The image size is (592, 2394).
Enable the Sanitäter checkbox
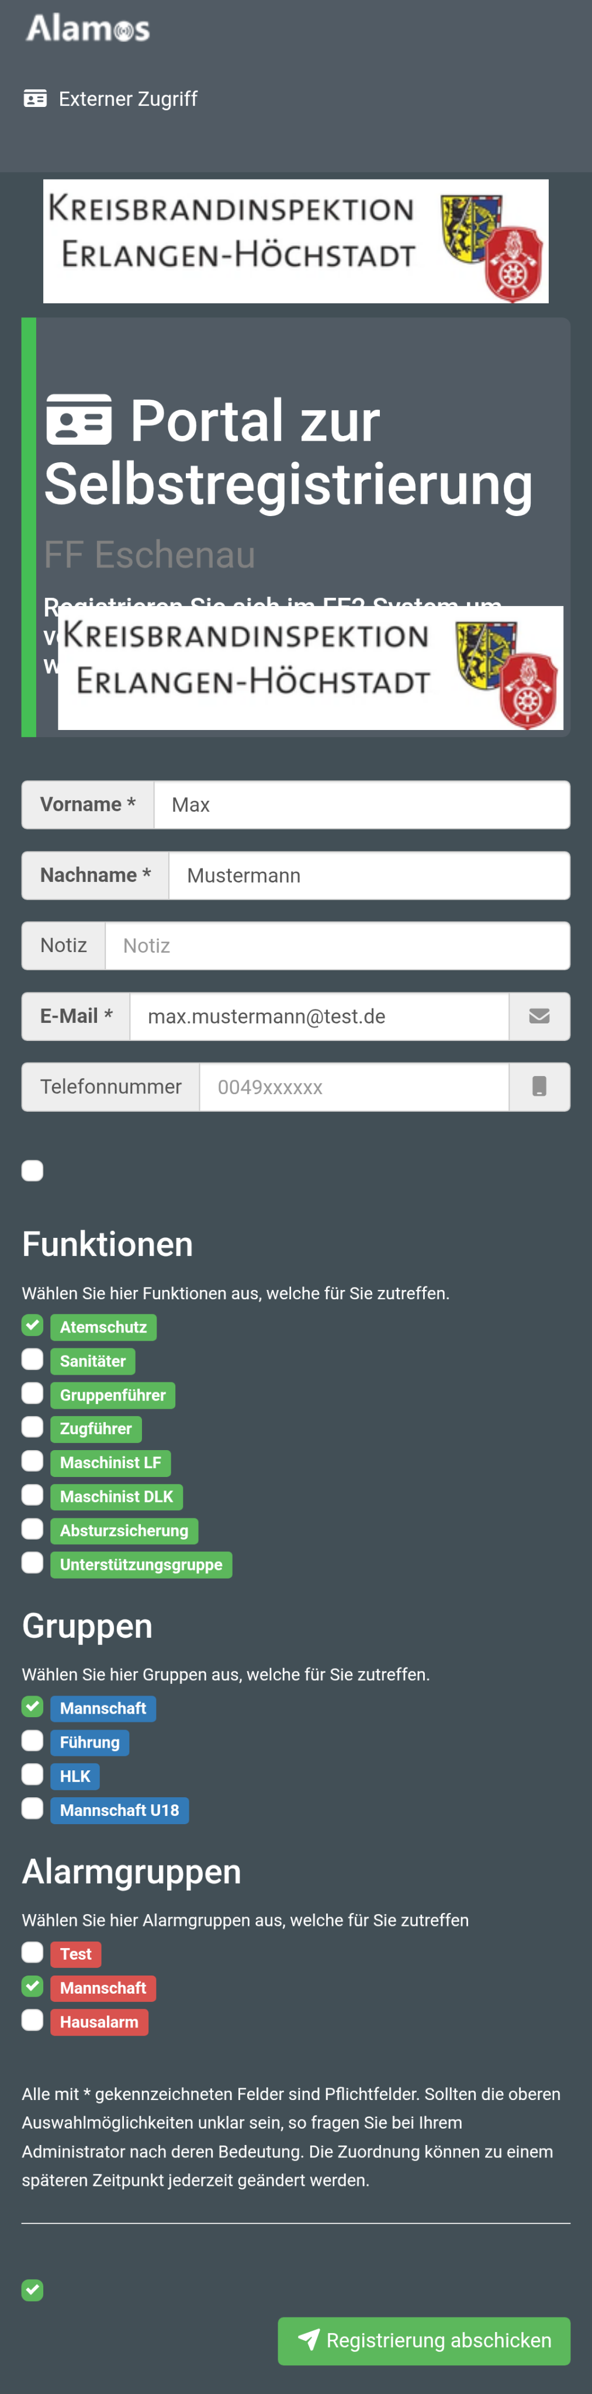click(x=33, y=1359)
